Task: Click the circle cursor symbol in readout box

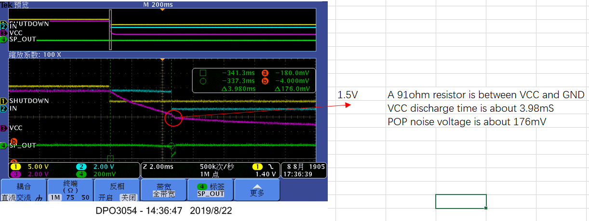Action: click(203, 81)
